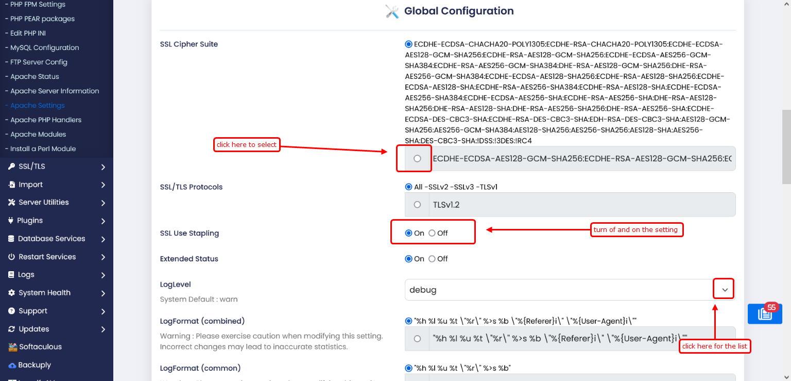Click the Plugins plug icon

pos(11,221)
